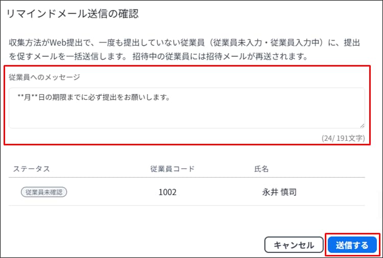Image resolution: width=383 pixels, height=258 pixels.
Task: Click employee code 1002 in the table
Action: point(167,192)
